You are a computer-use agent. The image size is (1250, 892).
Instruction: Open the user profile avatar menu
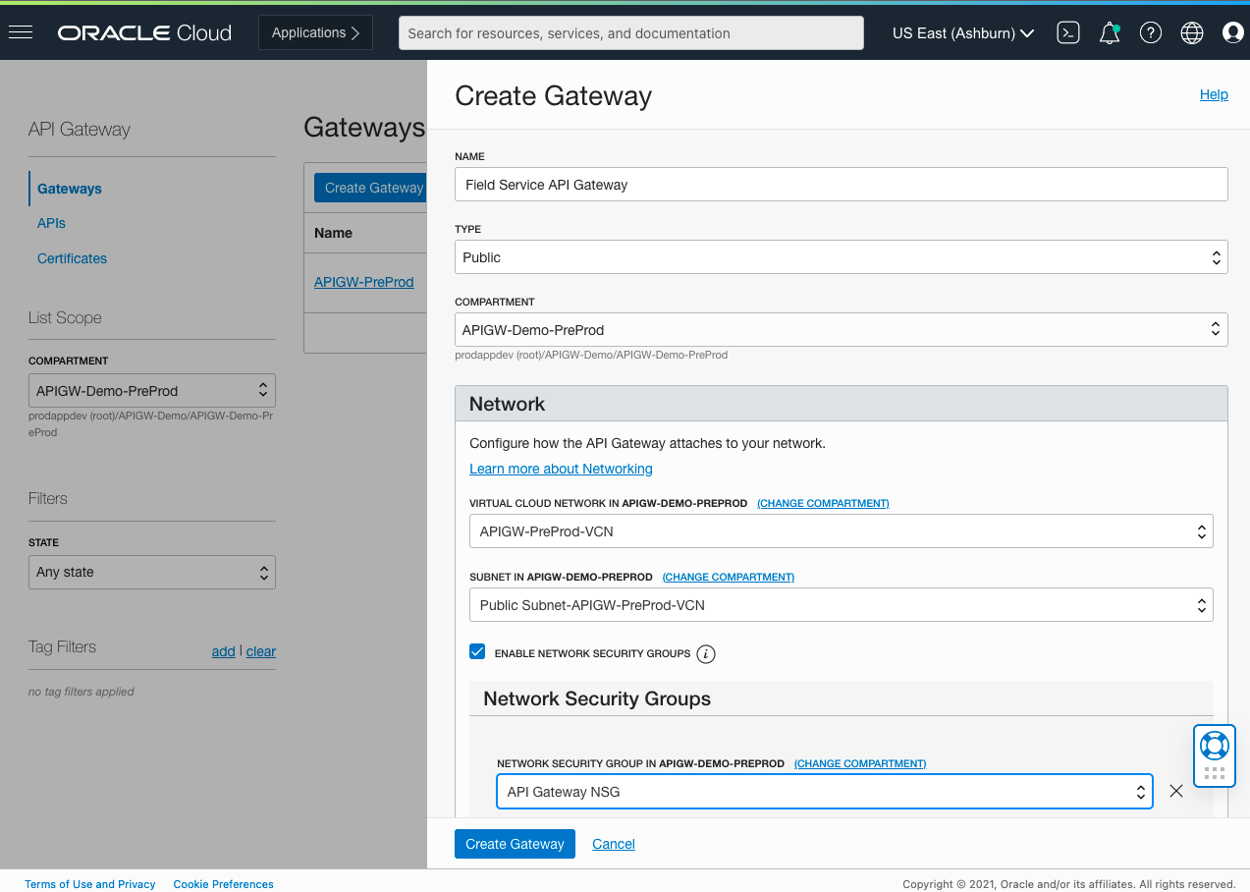coord(1232,32)
